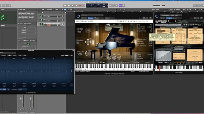Image resolution: width=204 pixels, height=114 pixels.
Task: Collapse the Region MIDI Defaults inspector
Action: pyautogui.click(x=19, y=24)
